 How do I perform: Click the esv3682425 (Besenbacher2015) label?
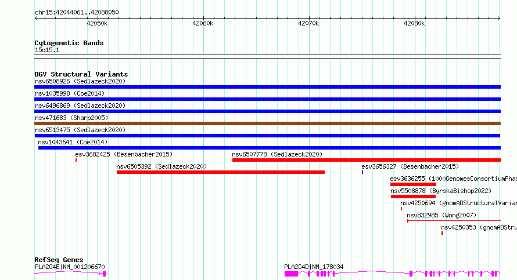(x=124, y=154)
